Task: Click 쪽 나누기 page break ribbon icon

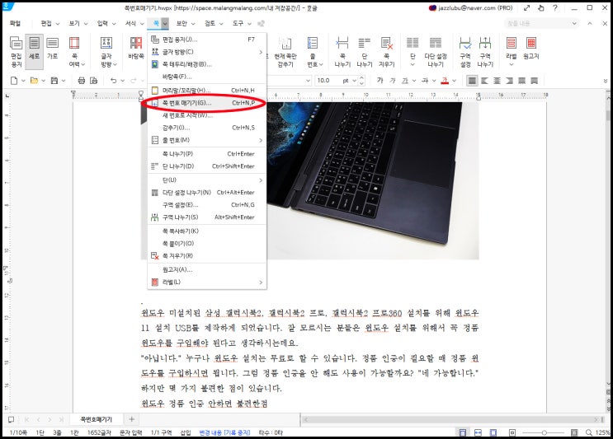Action: click(x=342, y=52)
